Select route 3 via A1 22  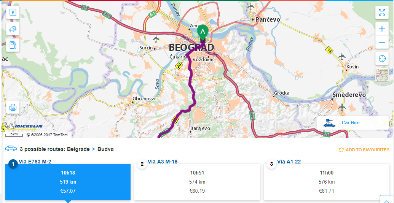[327, 182]
